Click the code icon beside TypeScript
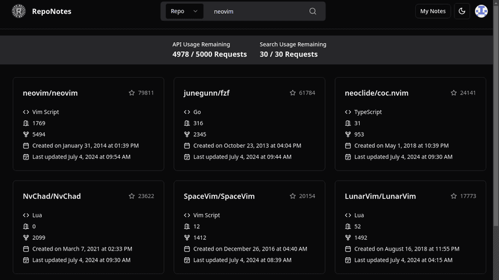 click(x=348, y=112)
